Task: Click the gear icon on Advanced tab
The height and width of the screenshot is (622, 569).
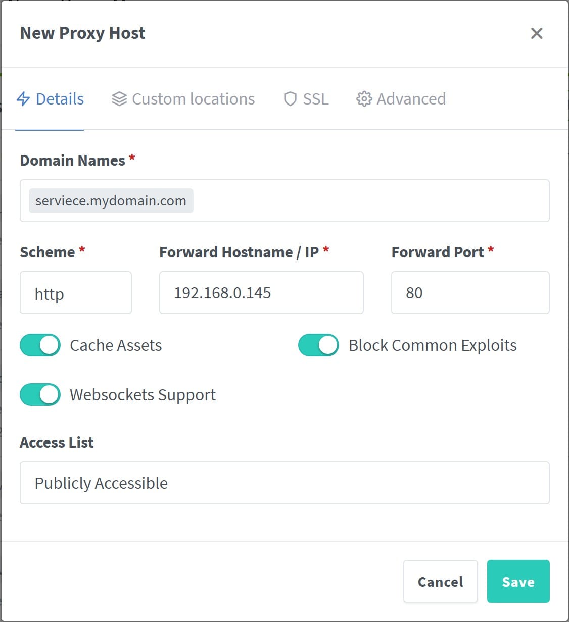Action: (363, 99)
